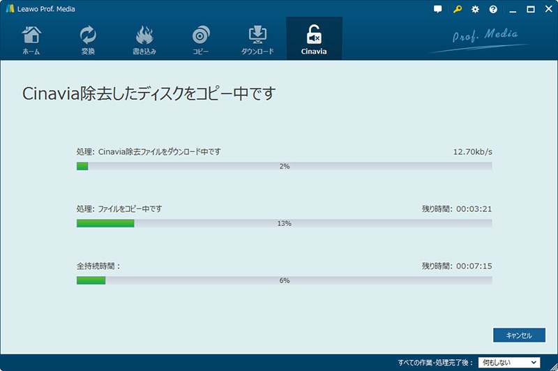Expand the 何もしない after-completion dropdown
The height and width of the screenshot is (371, 558).
(x=509, y=363)
